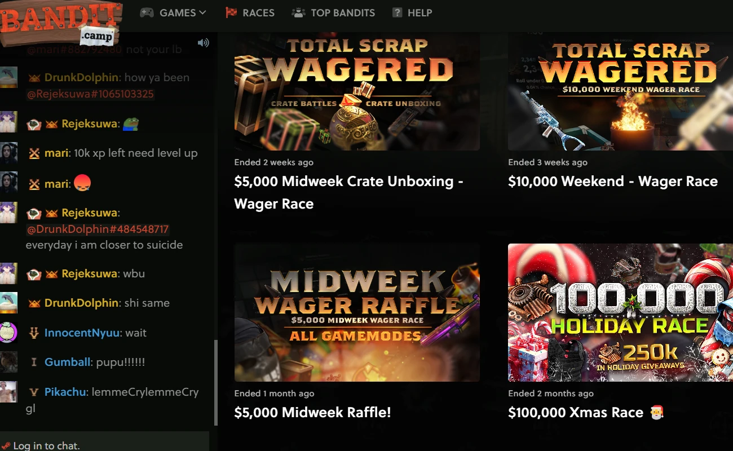Open the Top Bandits page
Image resolution: width=733 pixels, height=451 pixels.
333,12
